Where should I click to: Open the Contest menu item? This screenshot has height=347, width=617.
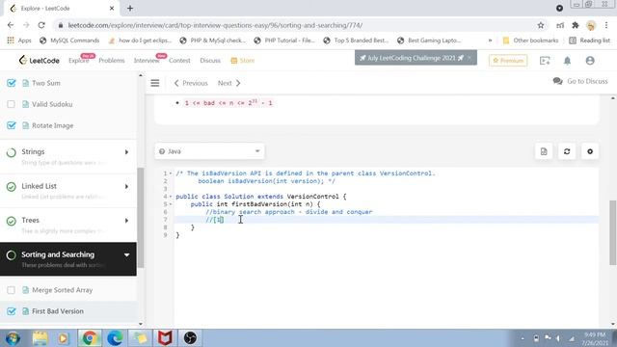179,61
